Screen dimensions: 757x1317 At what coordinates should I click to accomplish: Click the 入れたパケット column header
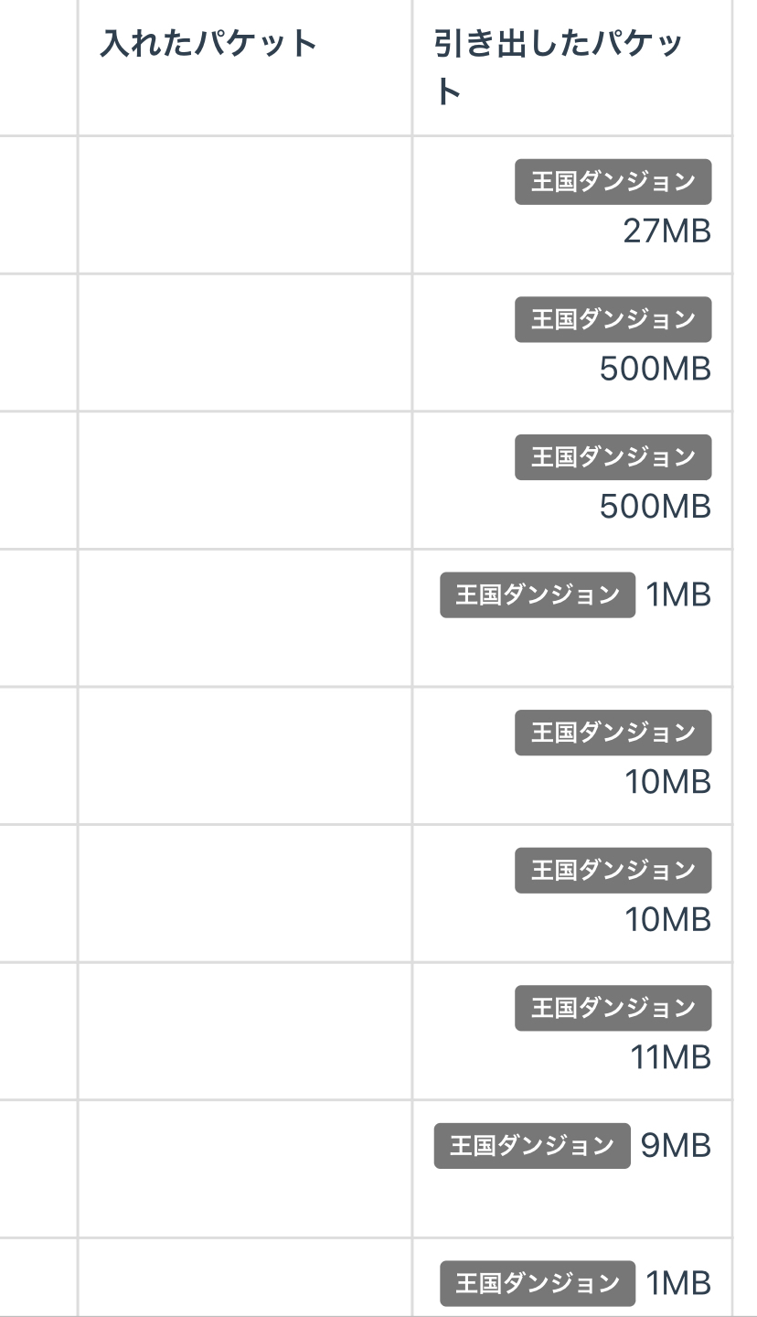(208, 44)
